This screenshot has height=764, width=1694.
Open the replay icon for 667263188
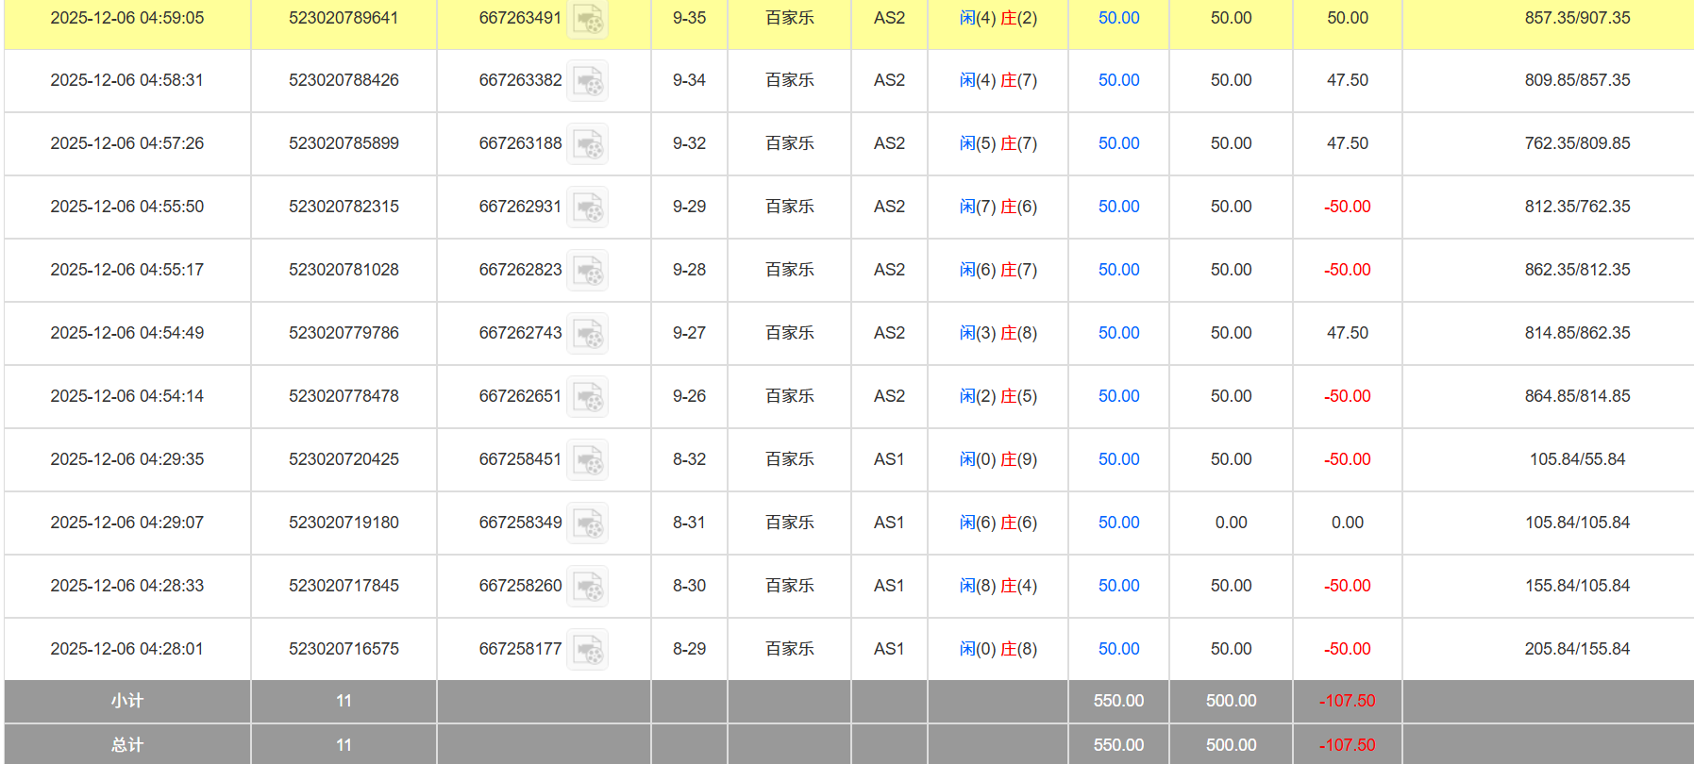(x=587, y=144)
